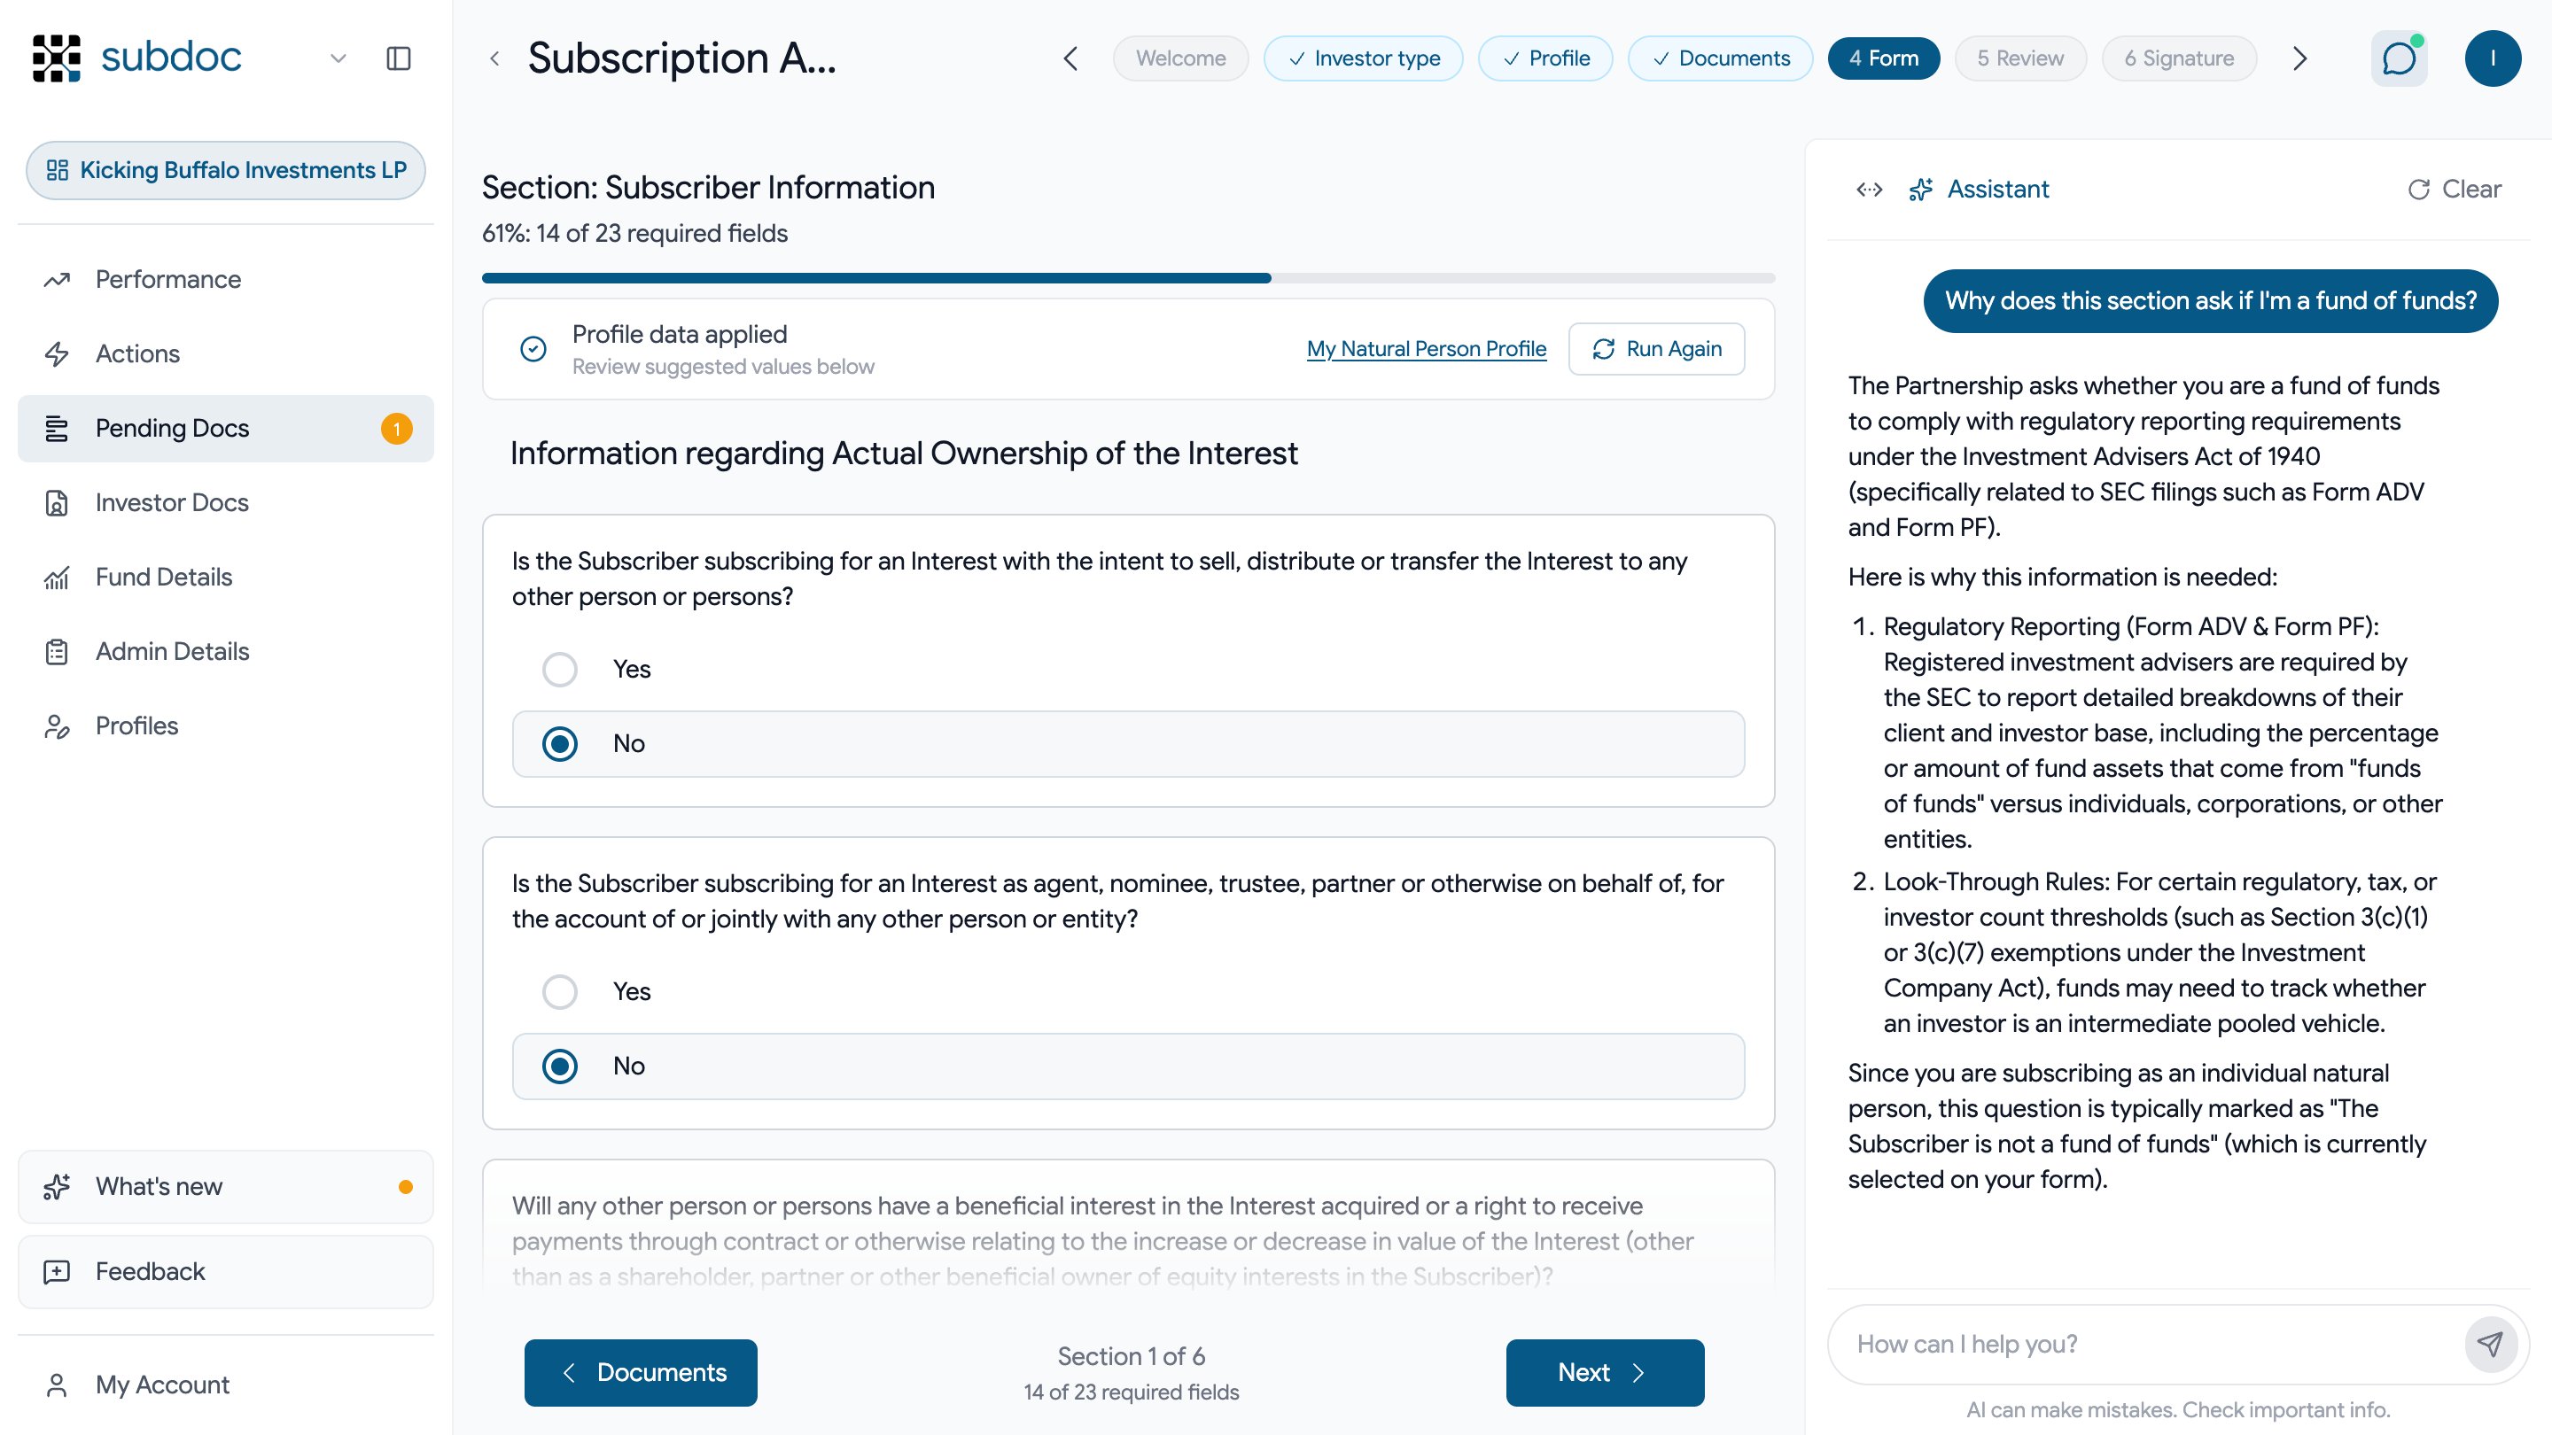Jump to the 5 Review step
Image resolution: width=2552 pixels, height=1435 pixels.
(x=2021, y=58)
